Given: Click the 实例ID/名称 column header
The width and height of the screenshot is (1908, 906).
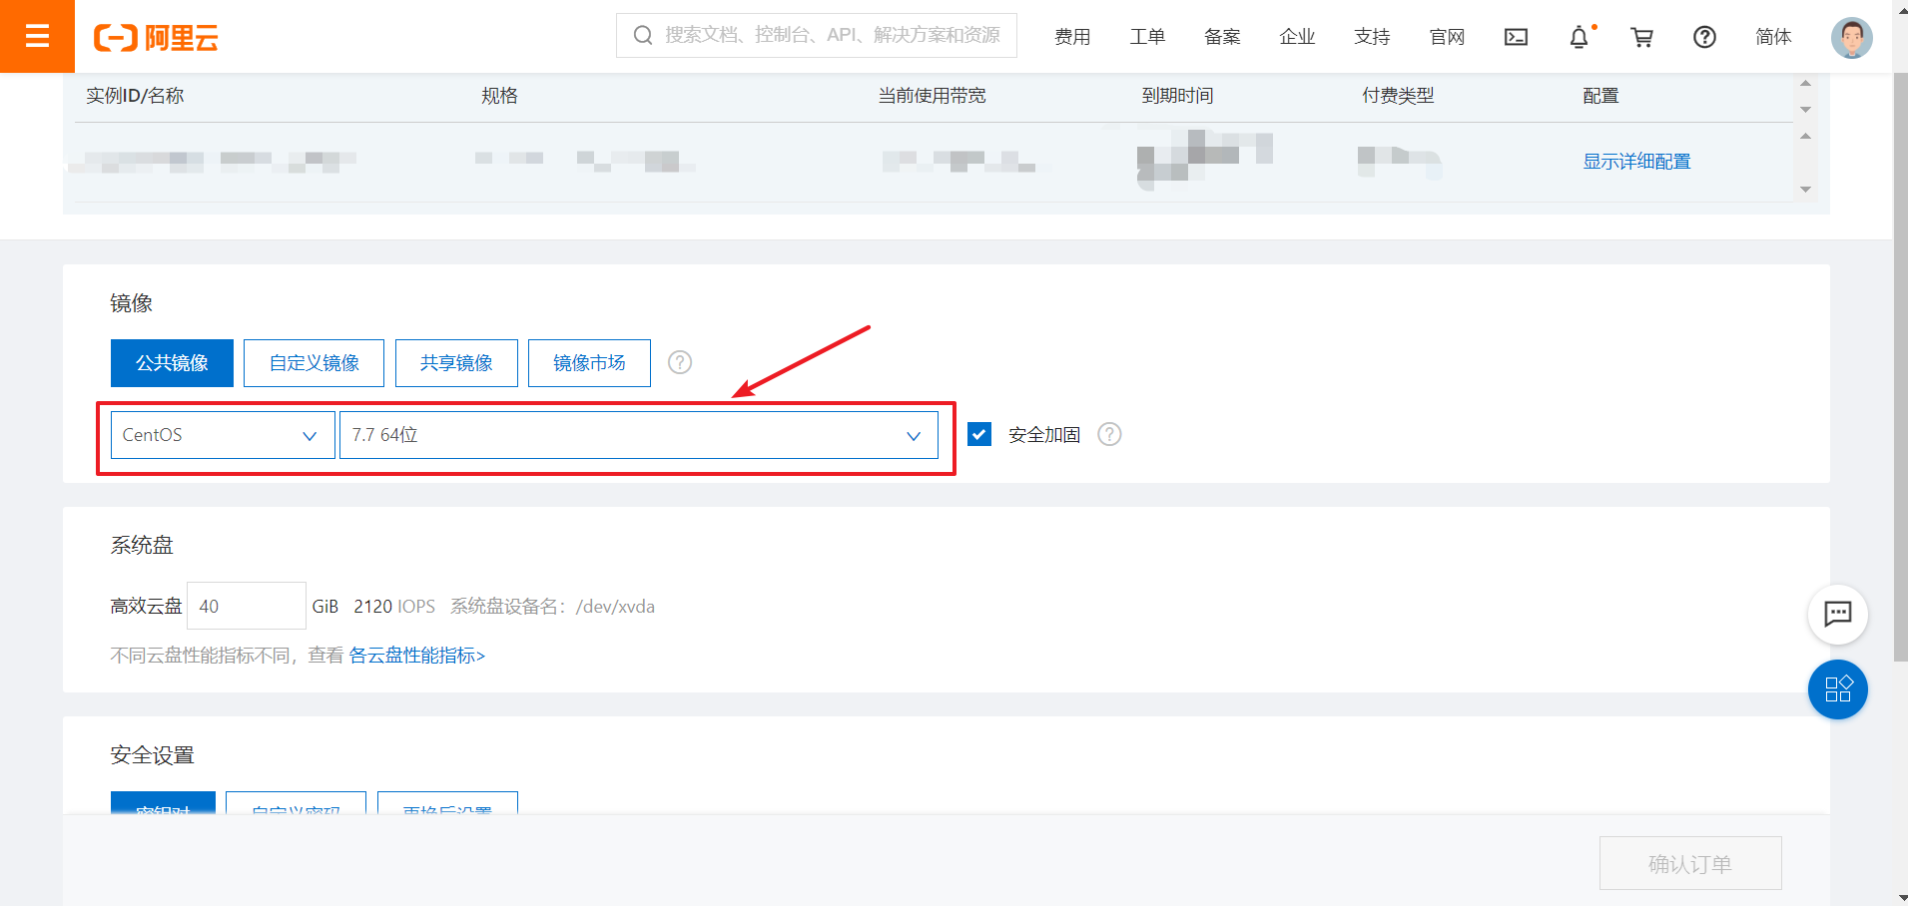Looking at the screenshot, I should 135,96.
